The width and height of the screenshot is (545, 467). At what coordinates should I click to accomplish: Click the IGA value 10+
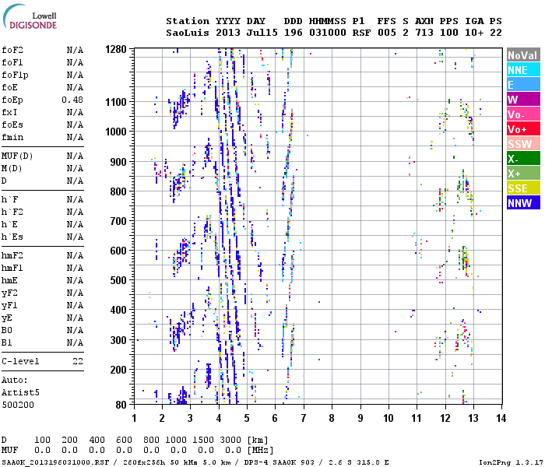point(474,33)
